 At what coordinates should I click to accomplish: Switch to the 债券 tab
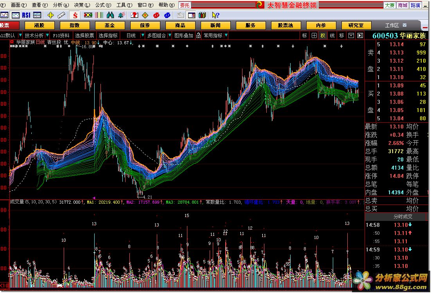pyautogui.click(x=145, y=25)
